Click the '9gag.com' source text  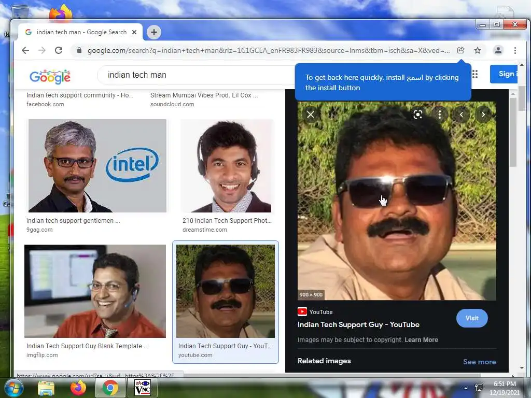click(39, 230)
